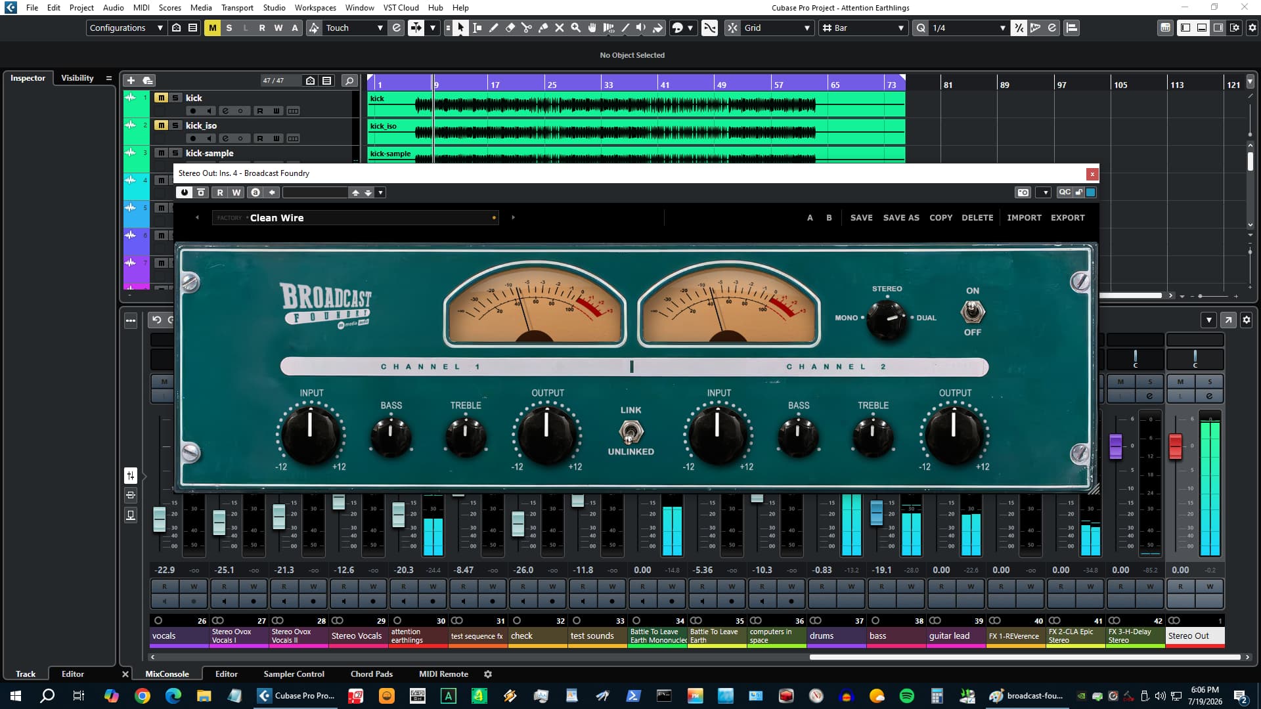Screen dimensions: 1261x709
Task: Flip the Broadcast Foundry ON/OFF switch
Action: pos(973,311)
